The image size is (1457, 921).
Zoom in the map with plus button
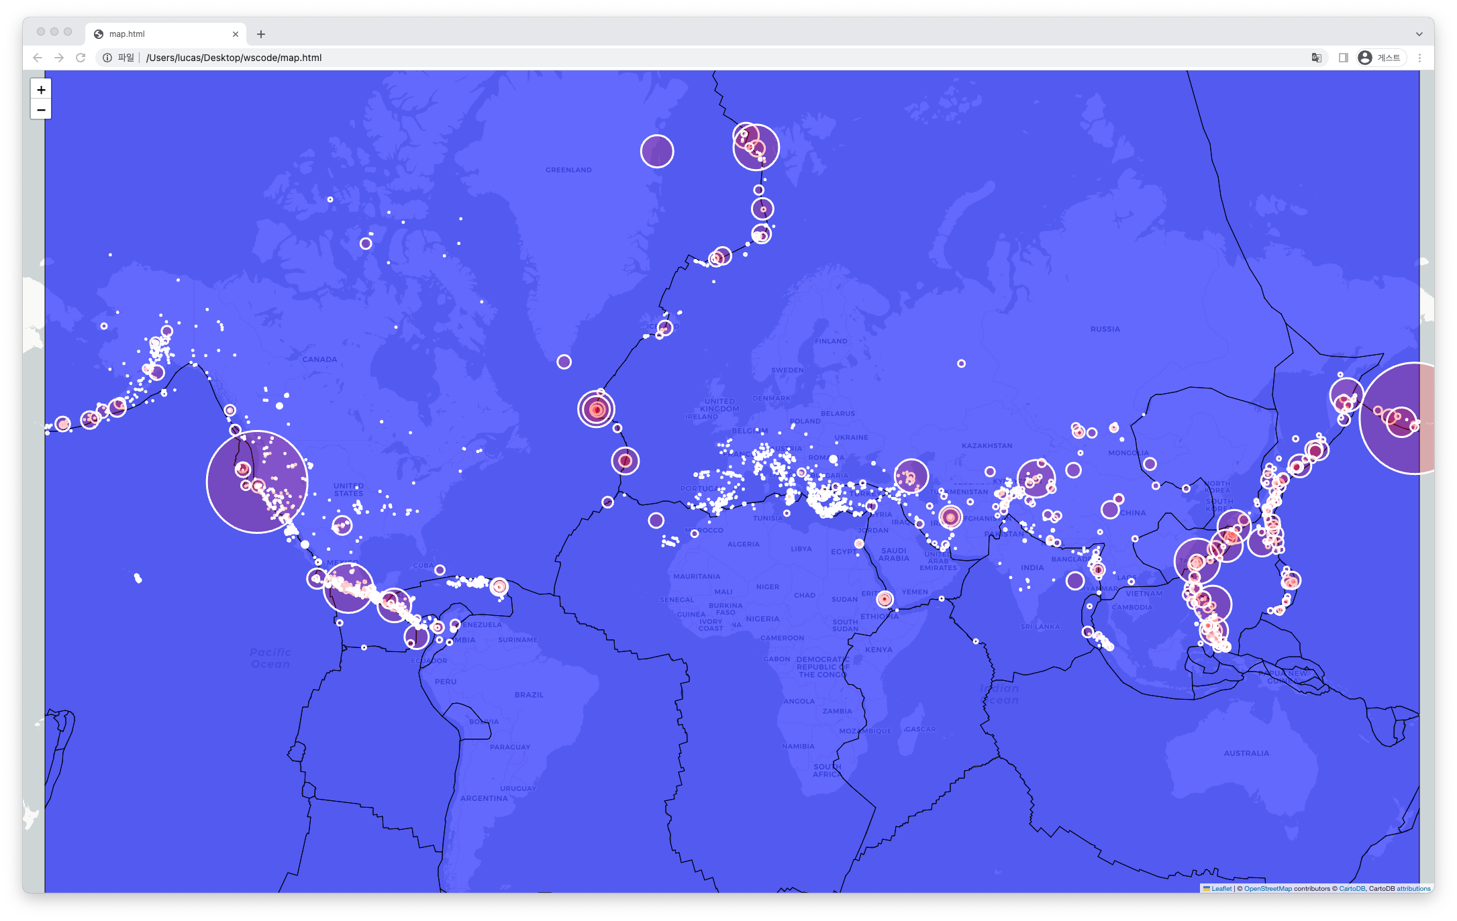coord(41,89)
